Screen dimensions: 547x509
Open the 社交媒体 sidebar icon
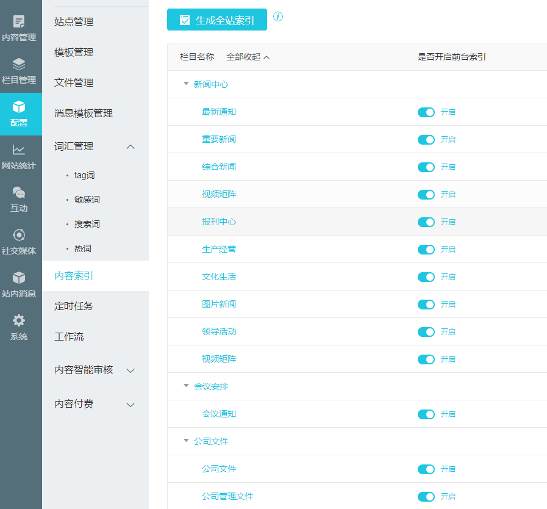19,236
